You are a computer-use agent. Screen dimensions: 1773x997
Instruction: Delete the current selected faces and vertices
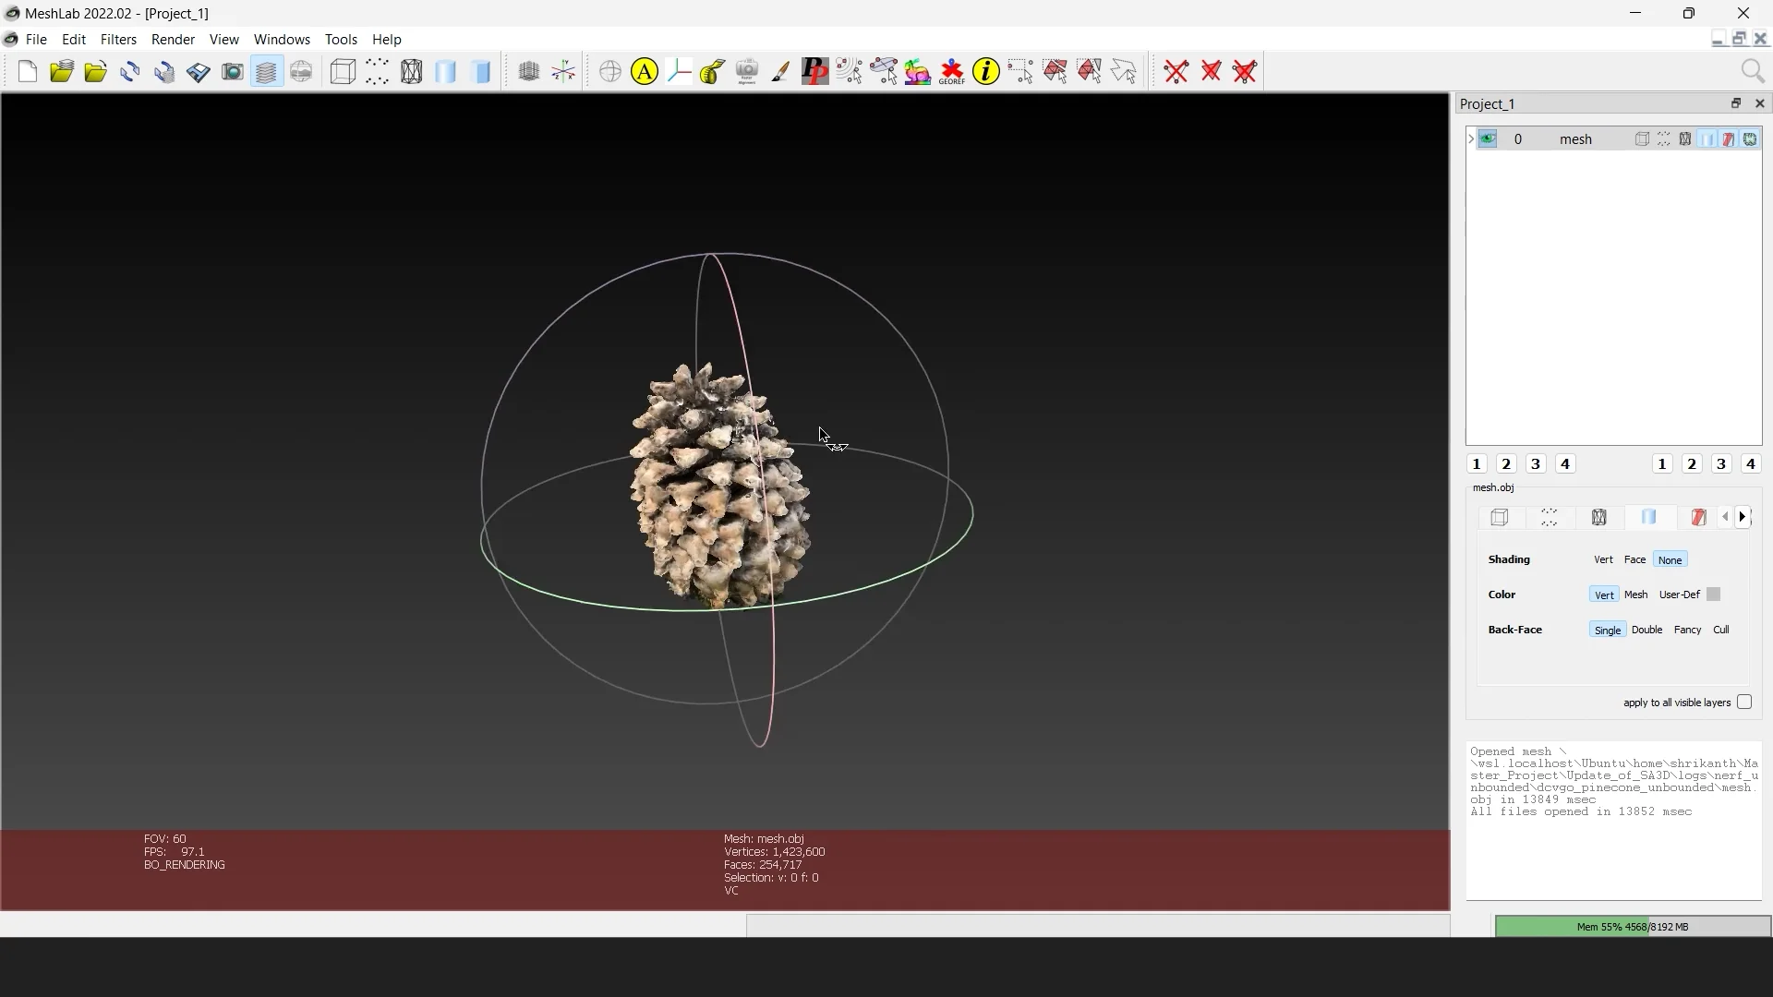tap(1245, 71)
